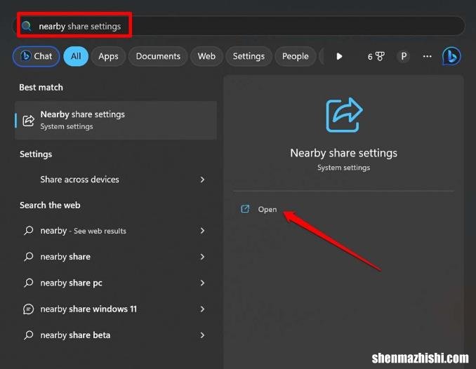Viewport: 476px width, 369px height.
Task: Click search icon beside nearby See web results
Action: click(29, 231)
